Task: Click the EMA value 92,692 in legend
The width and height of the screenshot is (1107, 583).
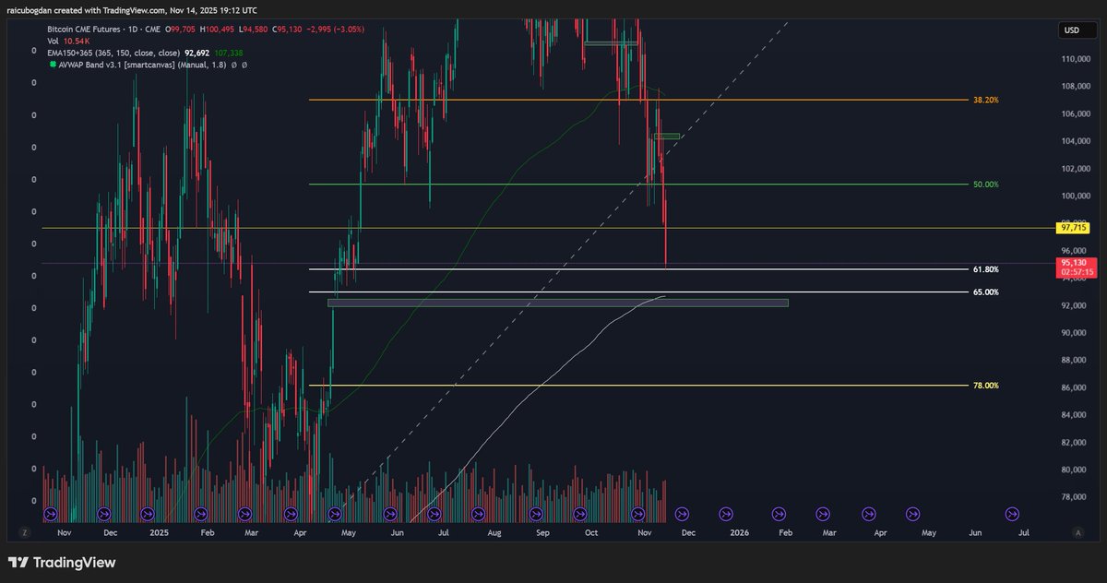Action: pos(196,54)
